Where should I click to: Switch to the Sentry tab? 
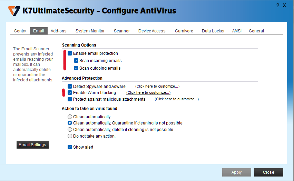[20, 31]
